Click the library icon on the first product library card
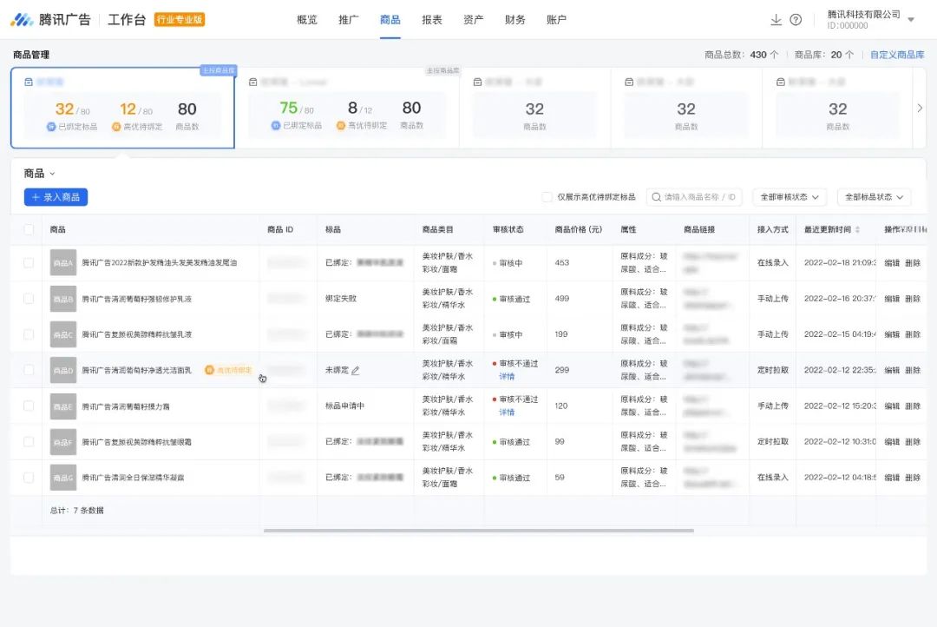937x627 pixels. click(29, 81)
